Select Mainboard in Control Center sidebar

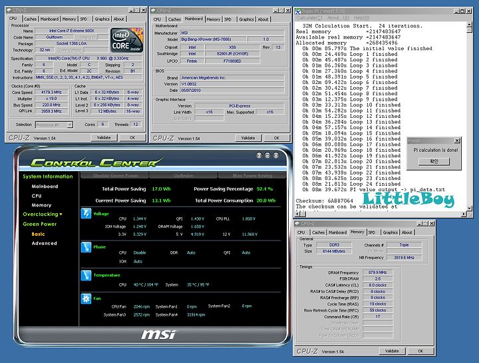coord(45,186)
